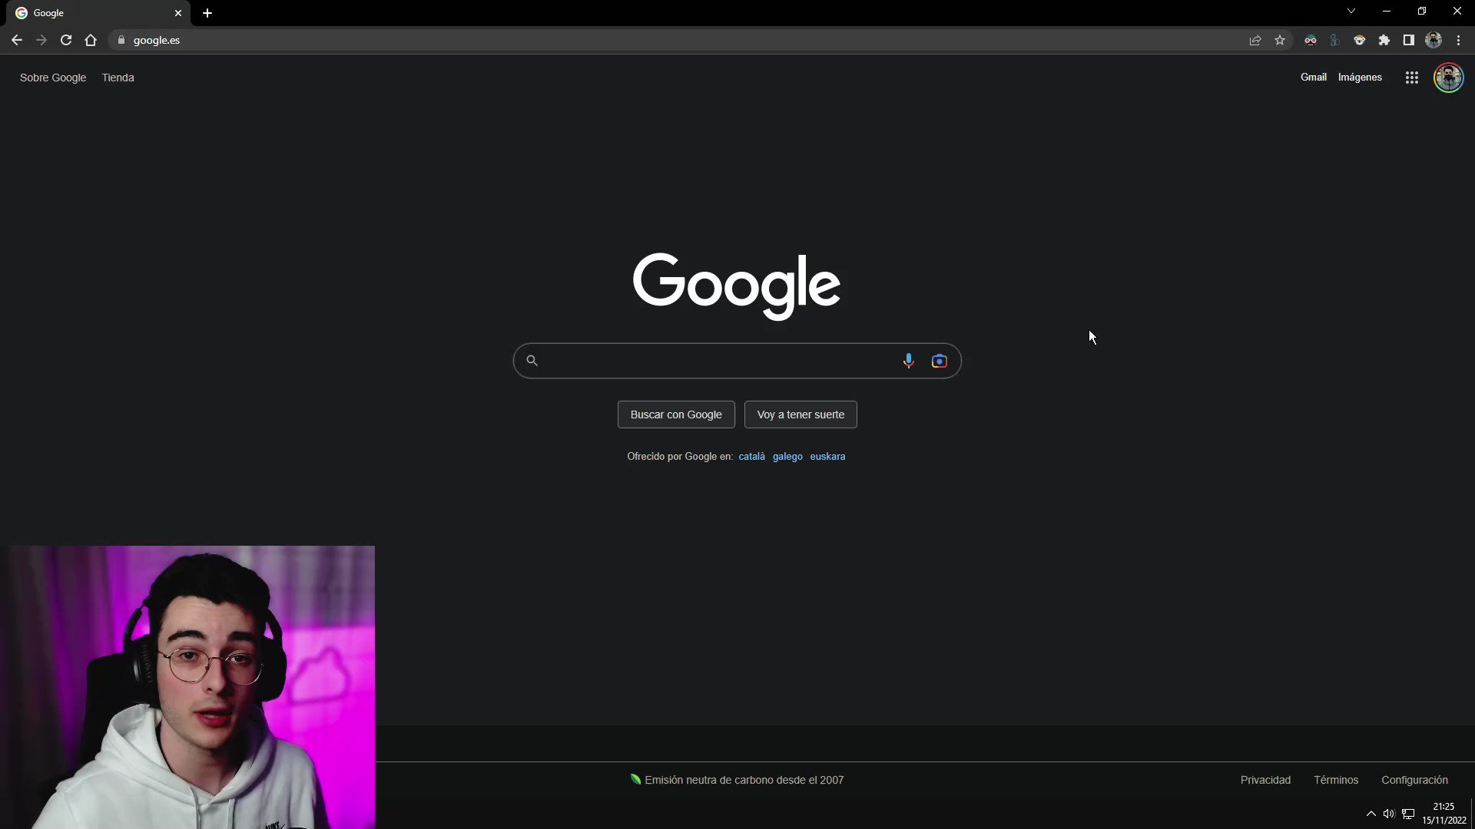
Task: Toggle the browser side panel icon
Action: click(x=1409, y=40)
